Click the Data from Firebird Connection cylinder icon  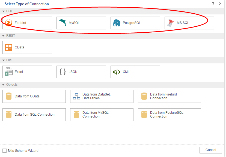(144, 96)
